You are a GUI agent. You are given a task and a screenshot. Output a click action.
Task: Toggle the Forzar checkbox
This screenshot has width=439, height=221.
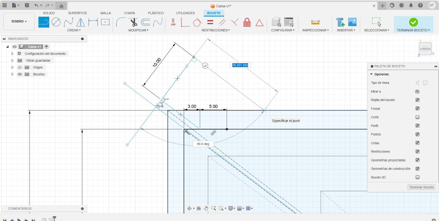(417, 108)
